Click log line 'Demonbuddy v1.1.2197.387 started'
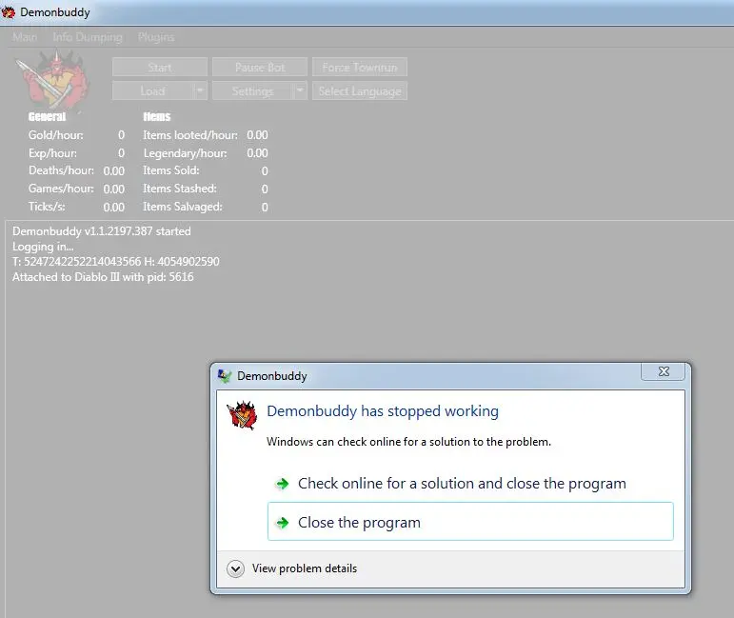Screen dimensions: 734x618 102,231
